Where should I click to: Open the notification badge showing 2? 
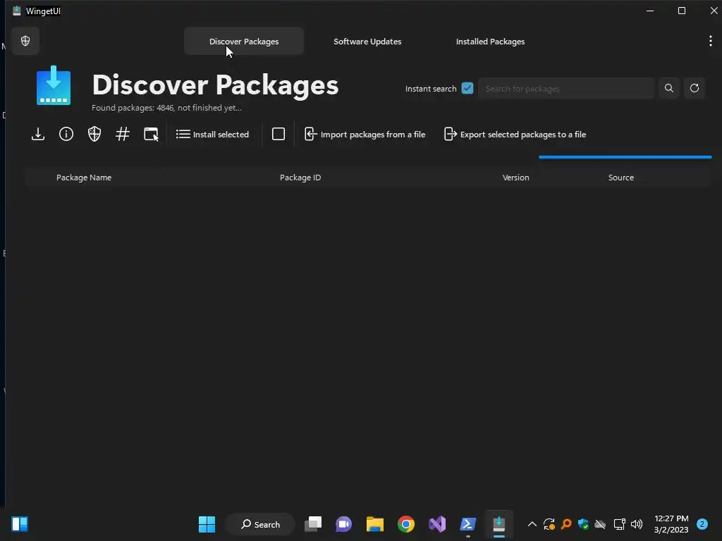pyautogui.click(x=702, y=524)
